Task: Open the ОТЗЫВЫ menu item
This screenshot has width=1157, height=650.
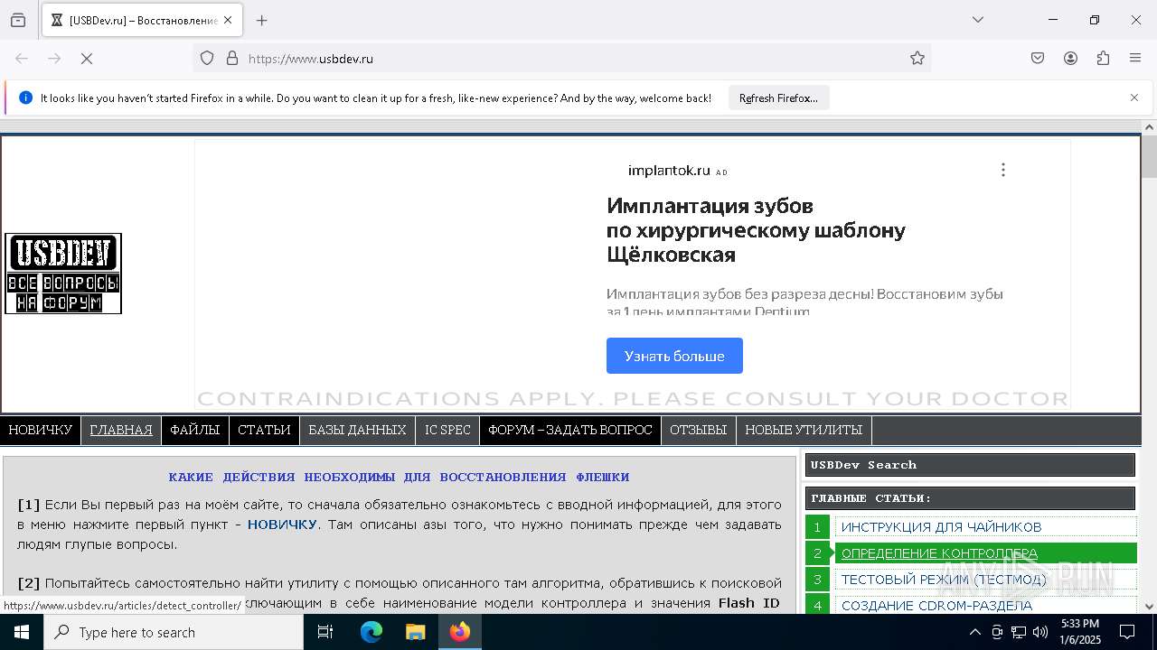Action: pos(698,431)
